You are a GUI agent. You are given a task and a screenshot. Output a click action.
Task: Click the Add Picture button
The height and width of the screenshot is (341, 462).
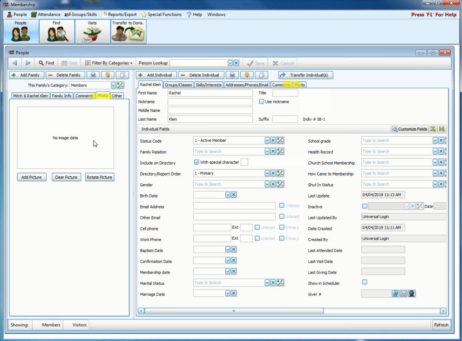point(32,177)
